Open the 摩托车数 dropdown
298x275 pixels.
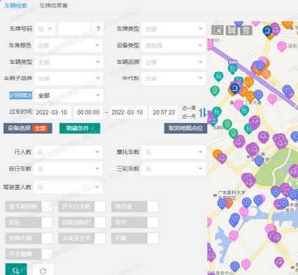174,153
